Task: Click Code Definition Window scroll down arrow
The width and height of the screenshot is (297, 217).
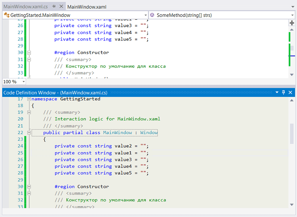Action: point(292,205)
